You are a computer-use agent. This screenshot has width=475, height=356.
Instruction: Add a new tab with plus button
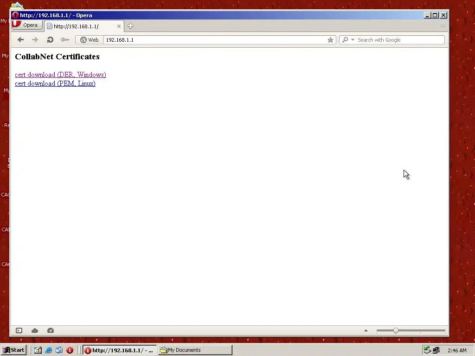point(130,26)
